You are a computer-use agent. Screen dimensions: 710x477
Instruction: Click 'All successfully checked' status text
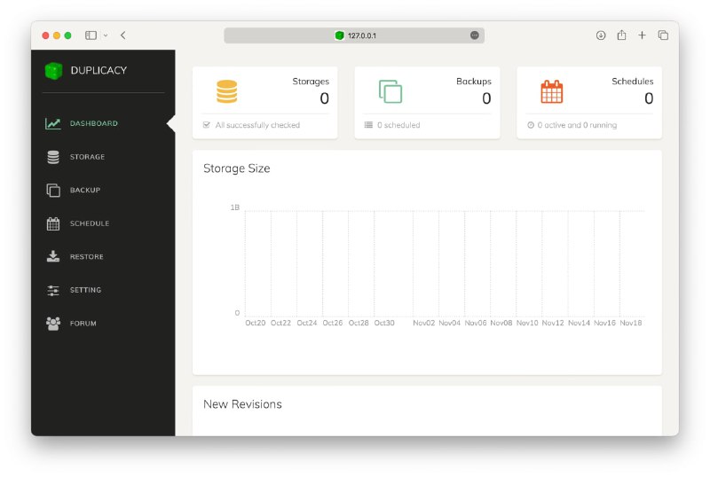pos(257,125)
